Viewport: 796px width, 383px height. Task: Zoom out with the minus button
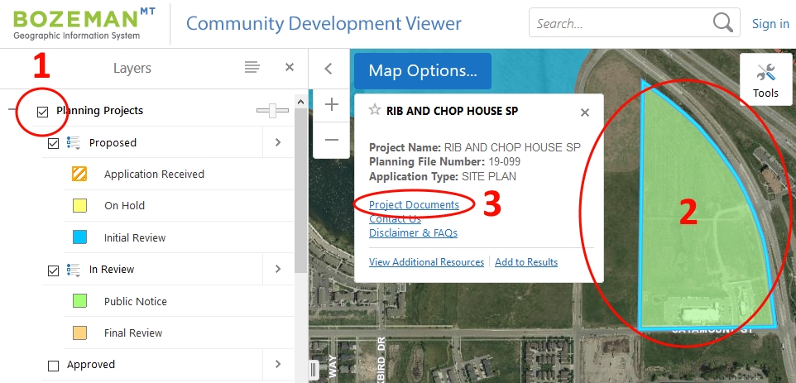[x=332, y=140]
